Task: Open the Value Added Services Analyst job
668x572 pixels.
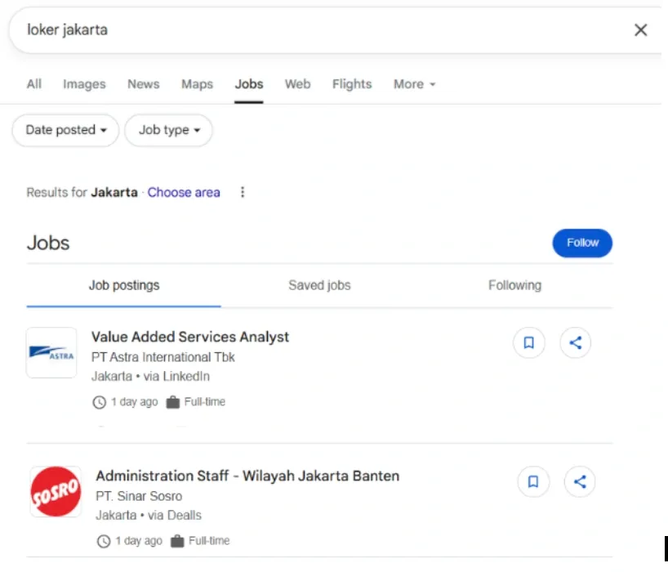Action: 190,337
